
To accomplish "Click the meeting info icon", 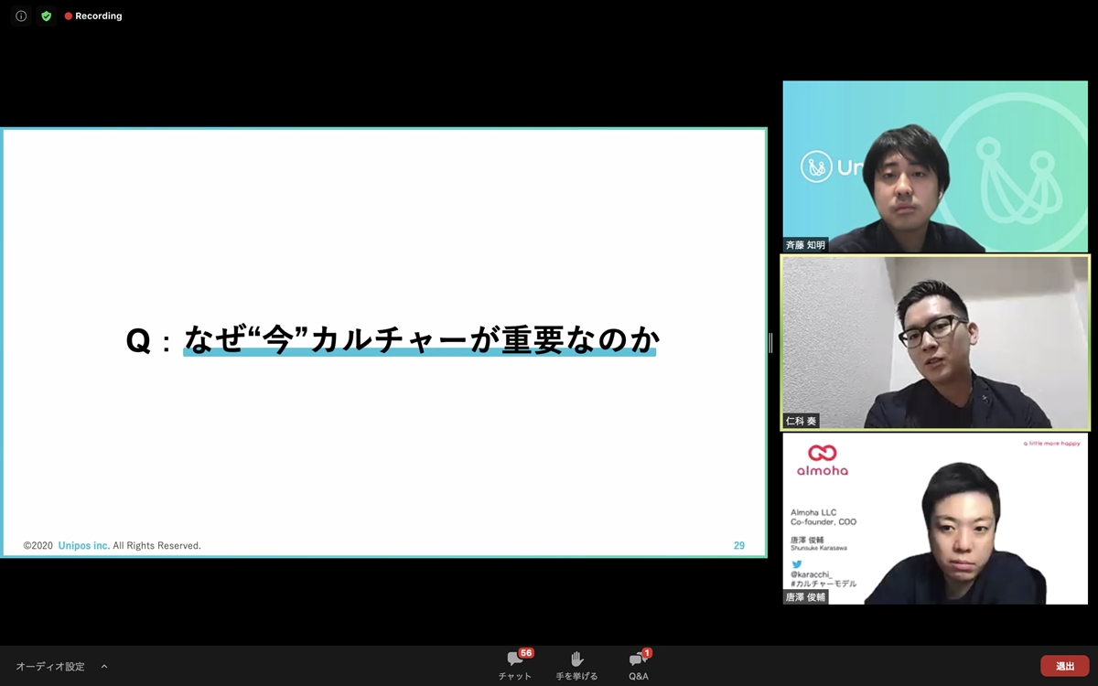I will click(21, 16).
